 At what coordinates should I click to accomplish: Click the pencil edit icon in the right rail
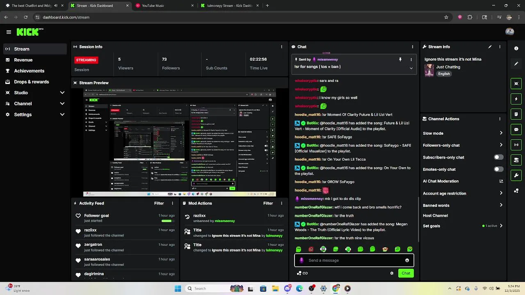516,64
